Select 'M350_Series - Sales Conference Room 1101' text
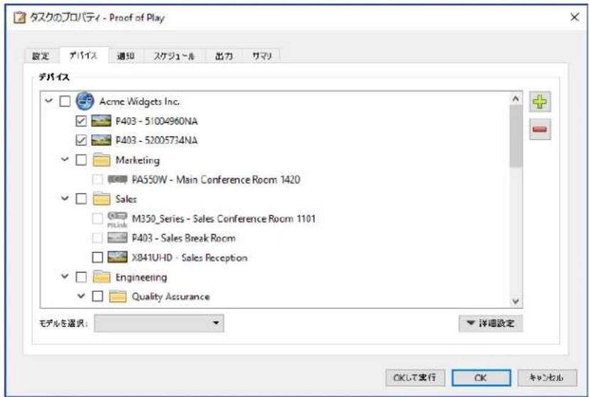 coord(224,219)
